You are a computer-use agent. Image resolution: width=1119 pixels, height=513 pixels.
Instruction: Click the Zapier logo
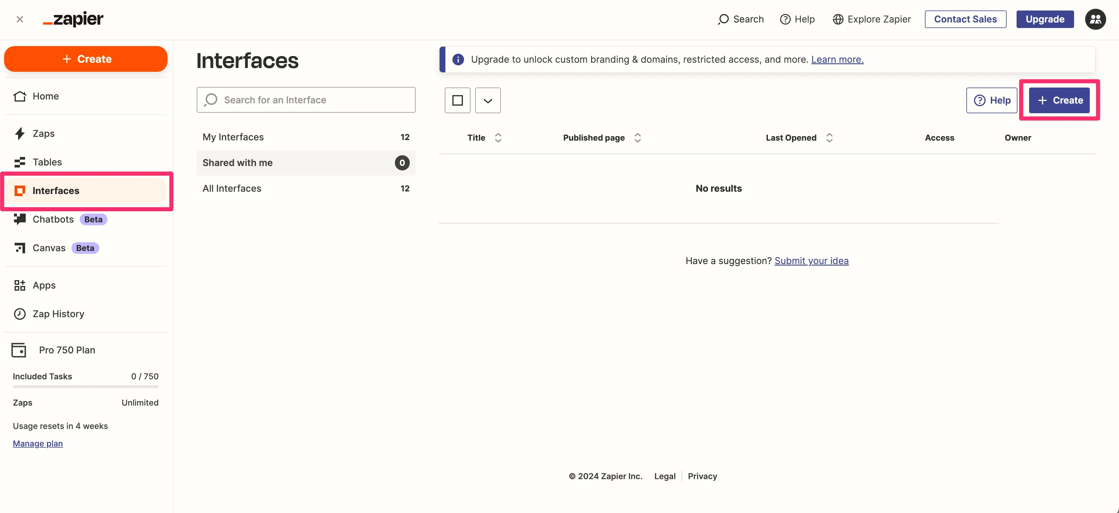(73, 19)
